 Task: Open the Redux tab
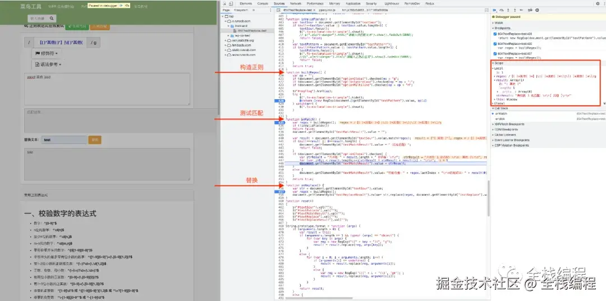(430, 3)
